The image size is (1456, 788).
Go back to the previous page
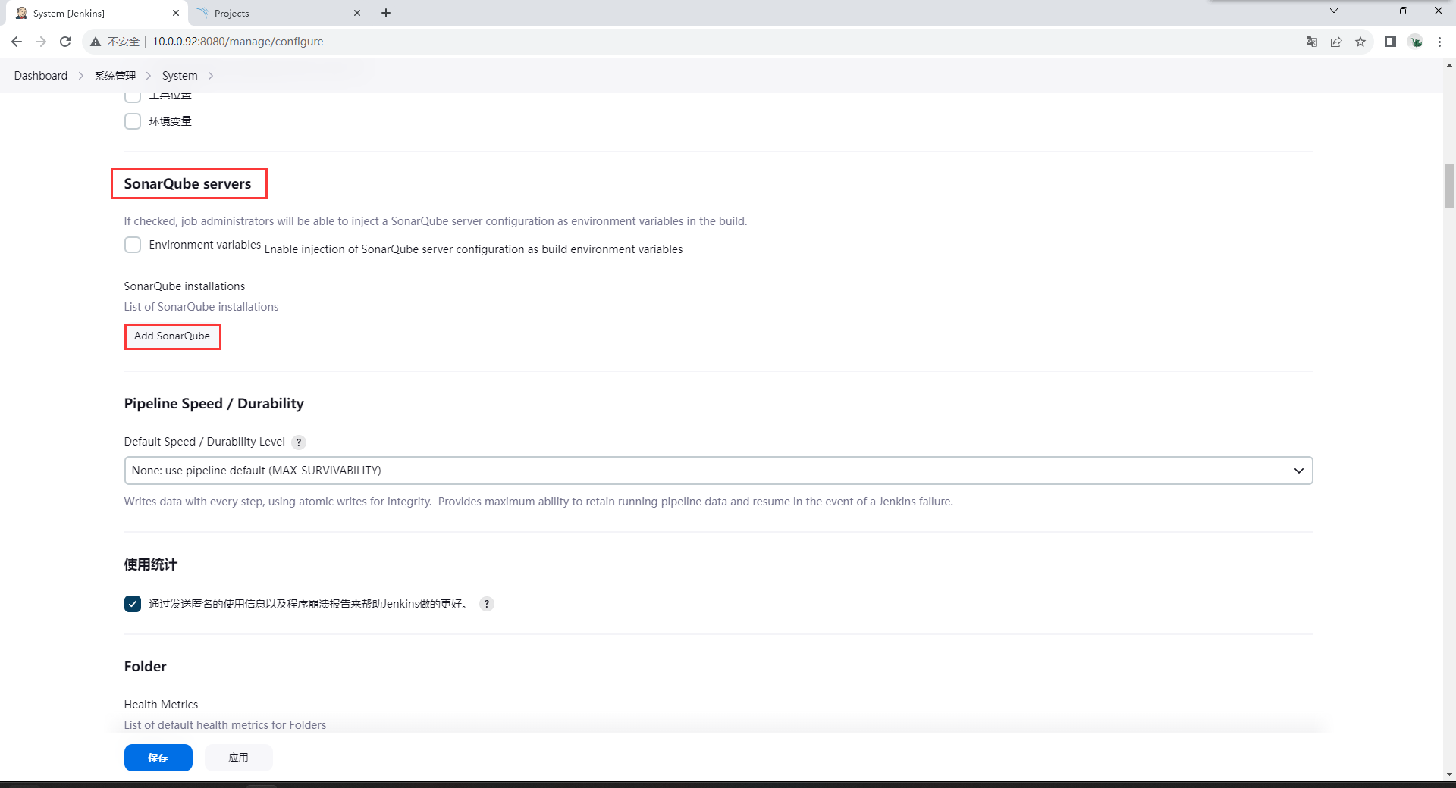17,42
